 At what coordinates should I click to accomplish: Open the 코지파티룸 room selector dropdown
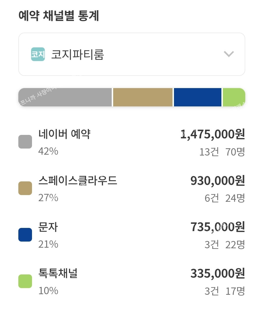131,54
